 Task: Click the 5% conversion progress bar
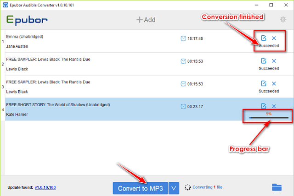point(269,118)
